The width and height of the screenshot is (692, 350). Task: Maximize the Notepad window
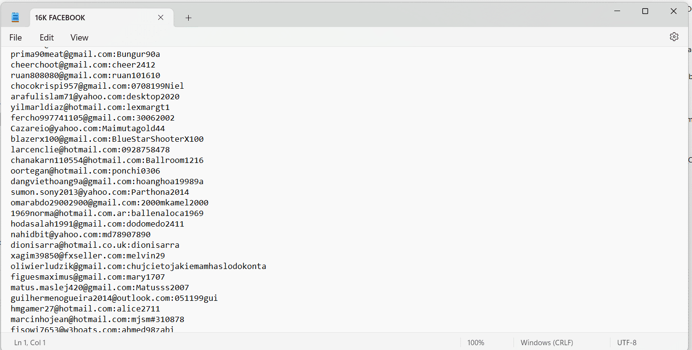pos(645,11)
